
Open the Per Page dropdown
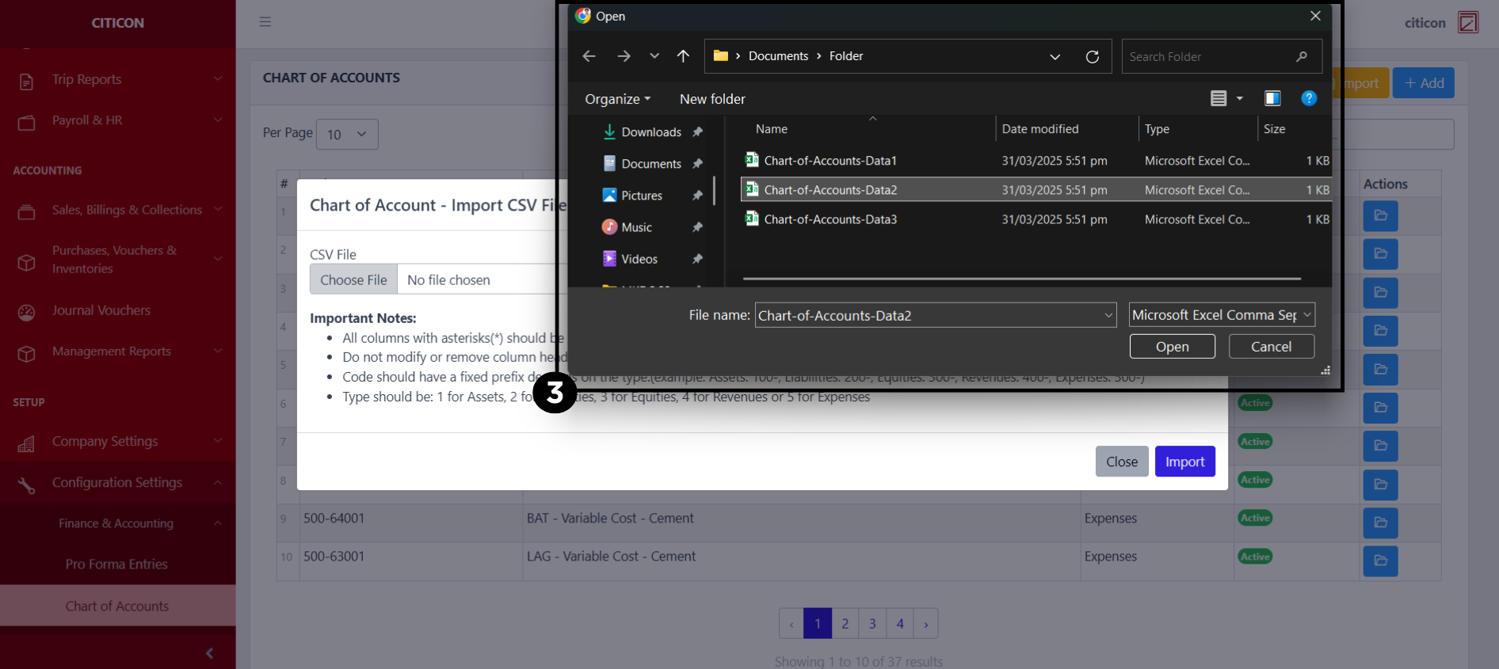347,135
